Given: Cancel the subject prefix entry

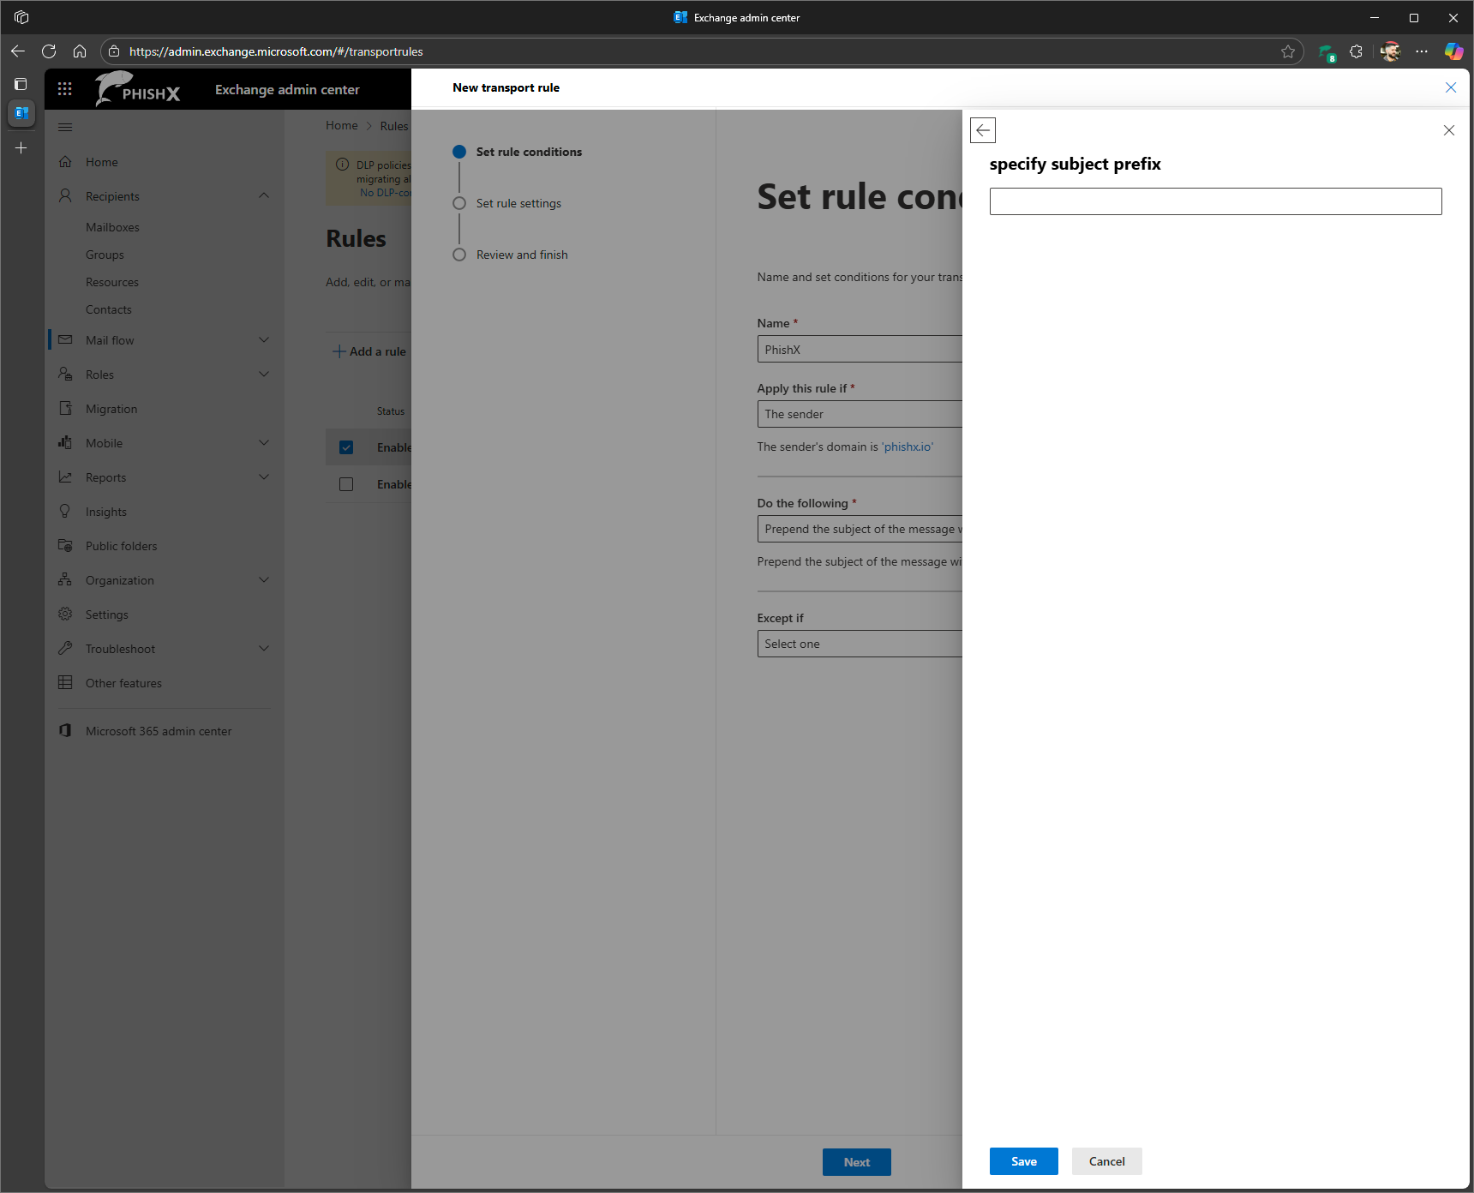Looking at the screenshot, I should coord(1106,1161).
